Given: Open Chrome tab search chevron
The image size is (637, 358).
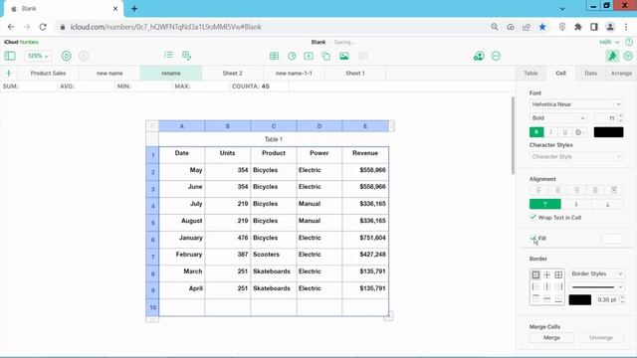Looking at the screenshot, I should coord(562,8).
